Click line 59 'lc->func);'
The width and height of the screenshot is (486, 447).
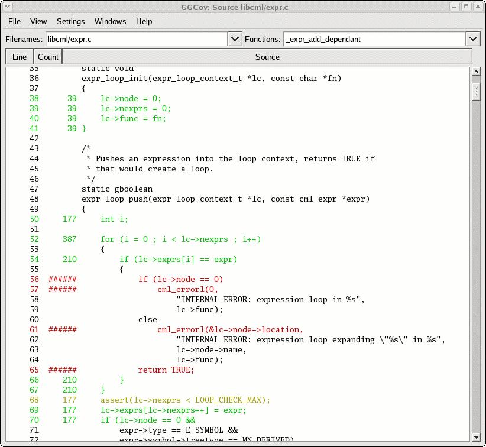click(200, 310)
